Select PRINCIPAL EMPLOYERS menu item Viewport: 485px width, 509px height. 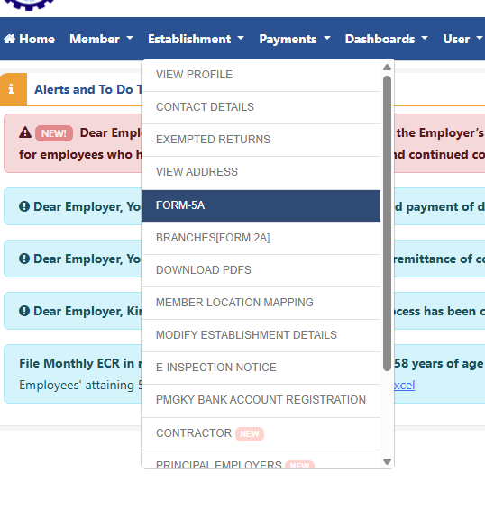tap(261, 459)
